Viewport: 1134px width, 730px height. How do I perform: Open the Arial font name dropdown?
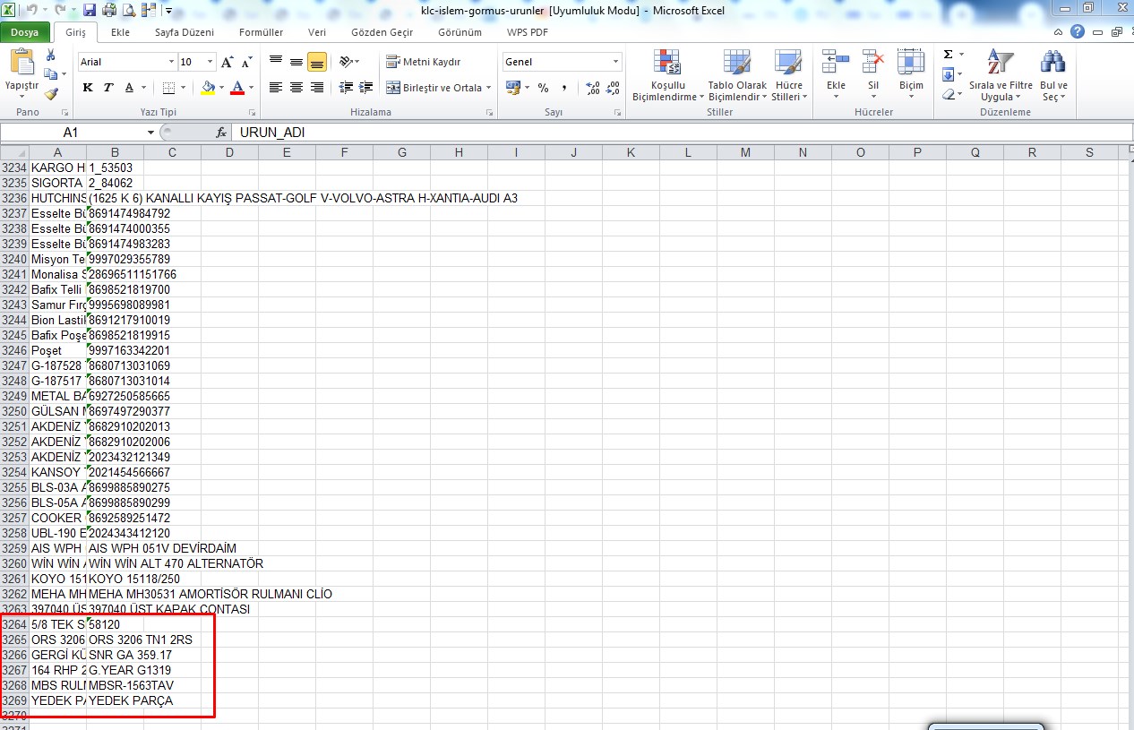click(x=172, y=62)
